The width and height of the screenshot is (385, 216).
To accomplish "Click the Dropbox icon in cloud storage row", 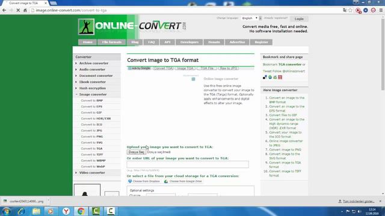I will [130, 181].
